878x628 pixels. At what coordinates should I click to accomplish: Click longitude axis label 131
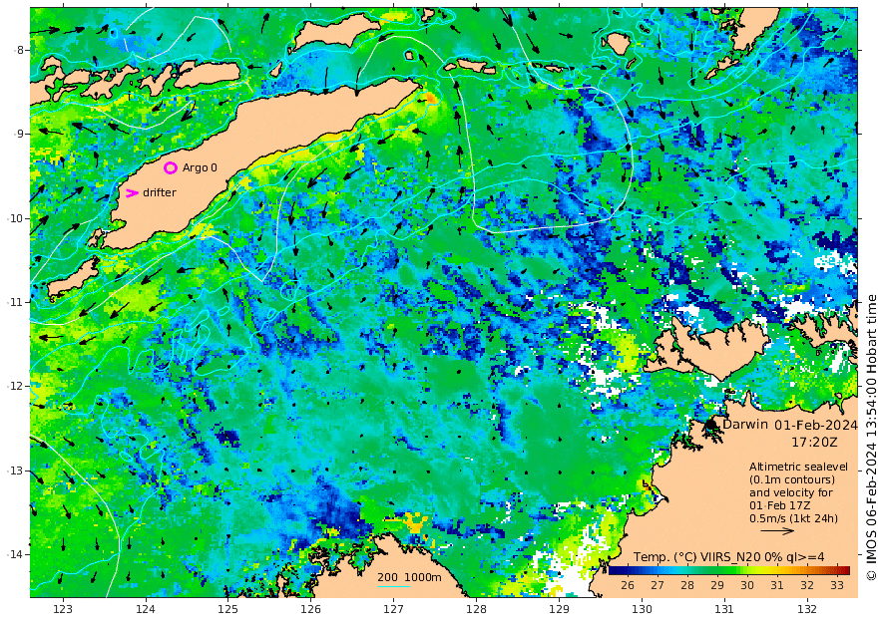tap(724, 609)
